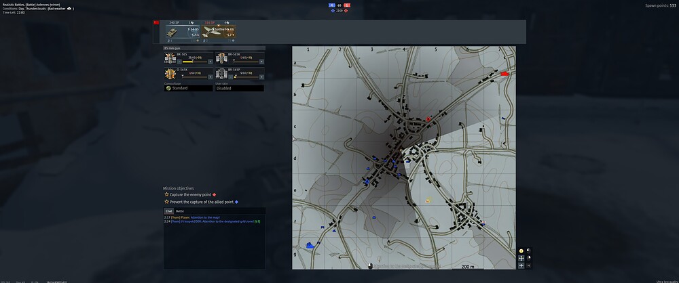Screen dimensions: 679x283
Task: Click the red enemy capture point on map
Action: [428, 118]
